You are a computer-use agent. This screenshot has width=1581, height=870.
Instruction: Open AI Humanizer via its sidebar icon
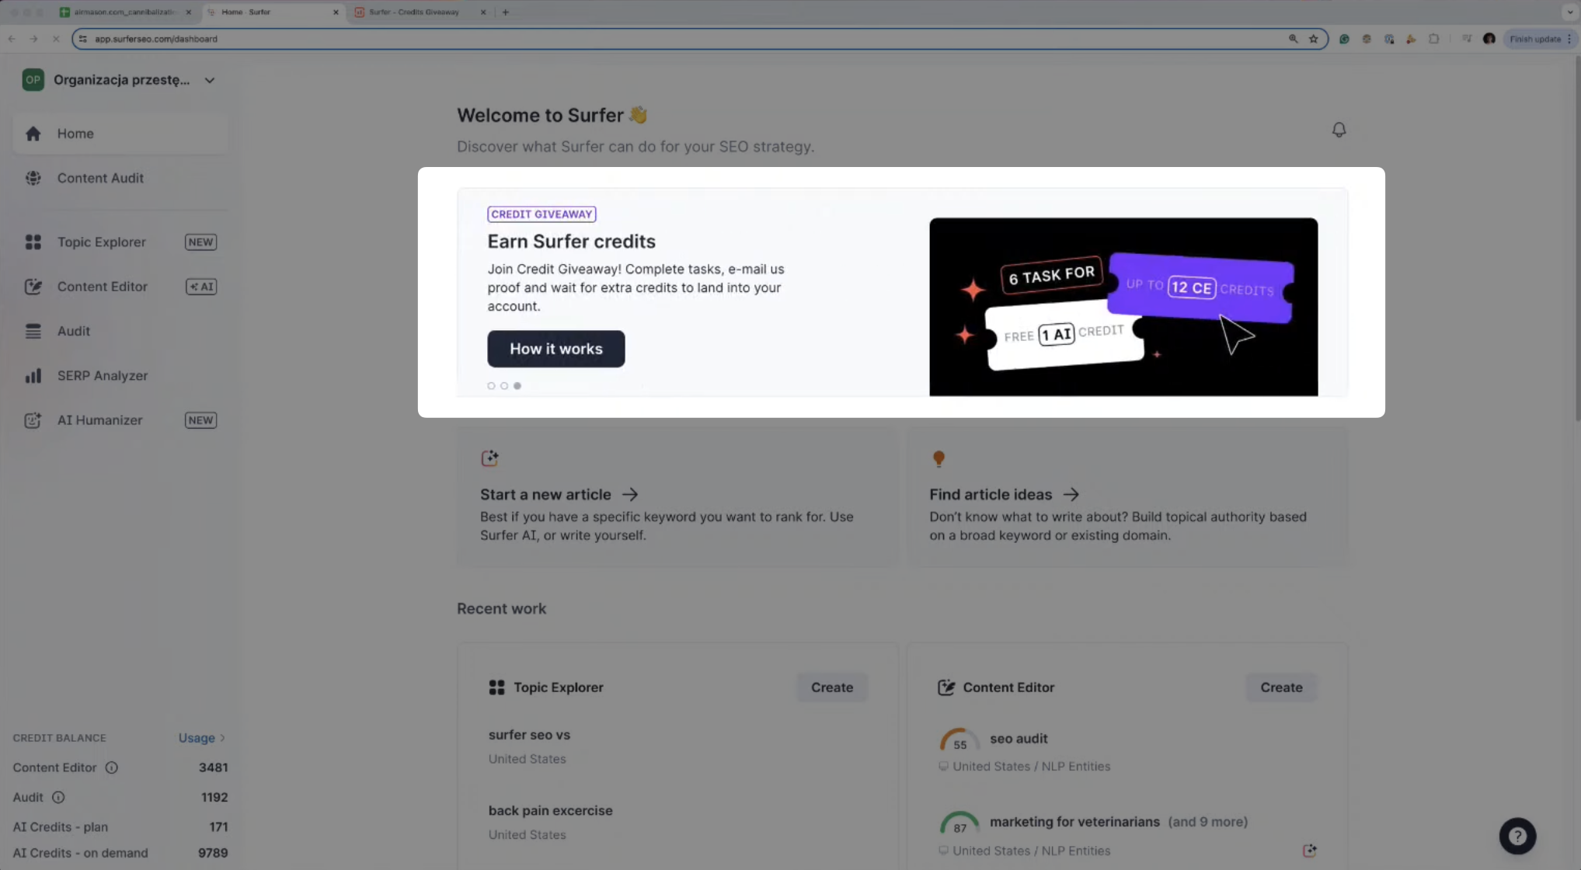tap(33, 420)
